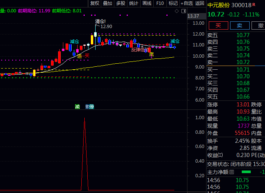Click the diamond icon above the chart
265x193 pixels.
tap(177, 11)
